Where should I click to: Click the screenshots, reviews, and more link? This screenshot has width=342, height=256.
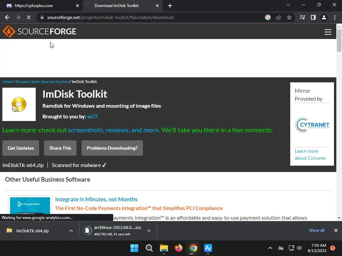coord(113,130)
